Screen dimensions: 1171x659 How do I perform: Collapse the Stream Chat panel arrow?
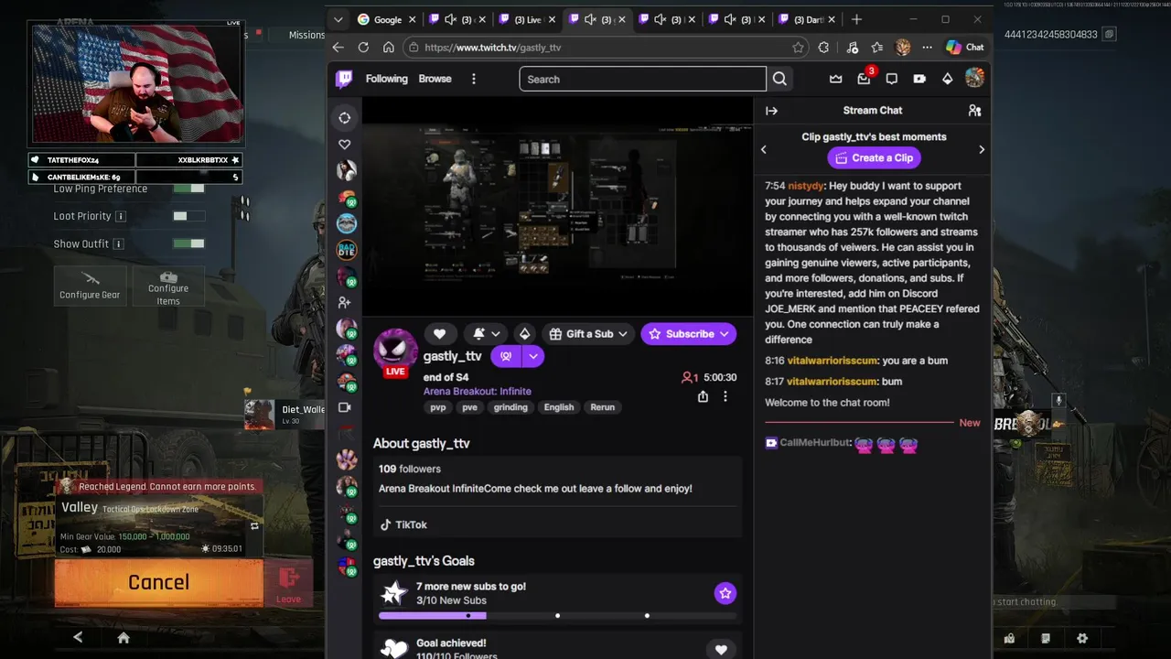[x=771, y=111]
